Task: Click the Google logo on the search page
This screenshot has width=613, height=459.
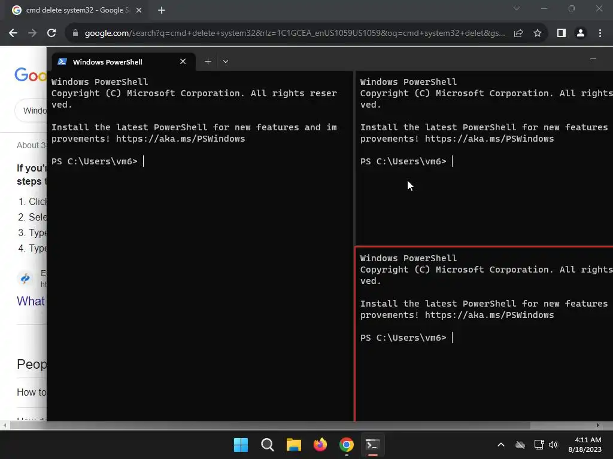Action: [x=31, y=75]
